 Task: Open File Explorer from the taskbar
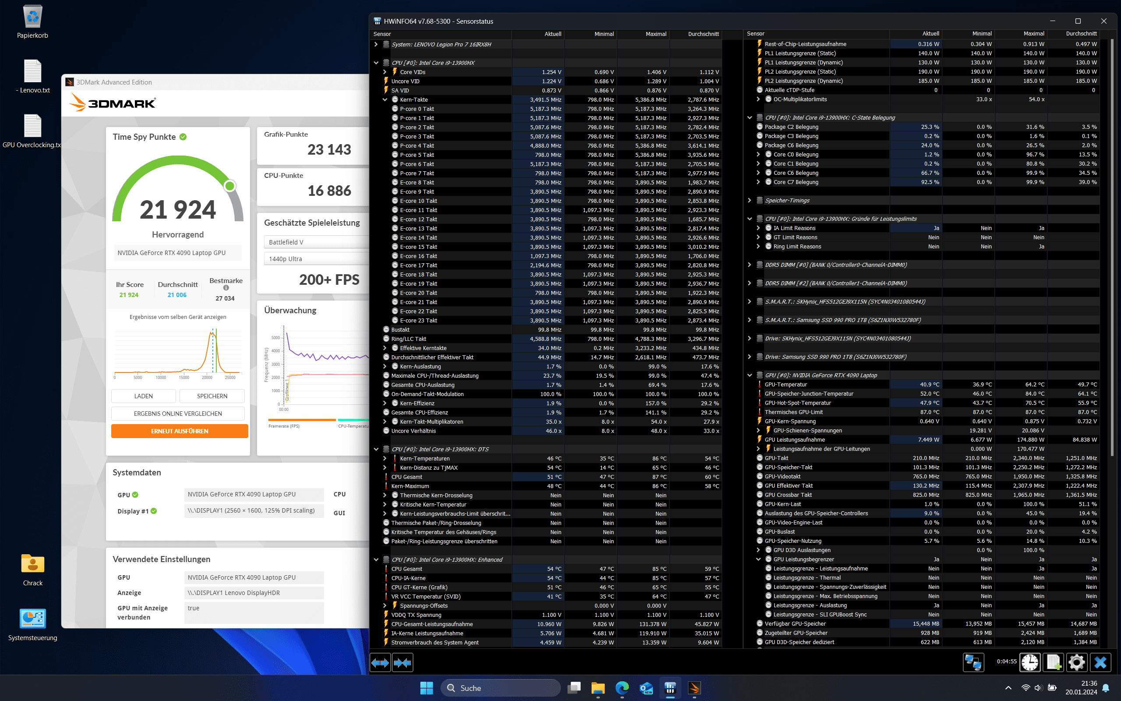pos(598,688)
